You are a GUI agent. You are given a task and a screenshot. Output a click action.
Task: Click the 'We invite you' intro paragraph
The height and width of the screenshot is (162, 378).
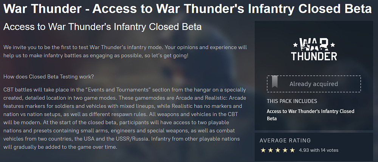[x=125, y=52]
